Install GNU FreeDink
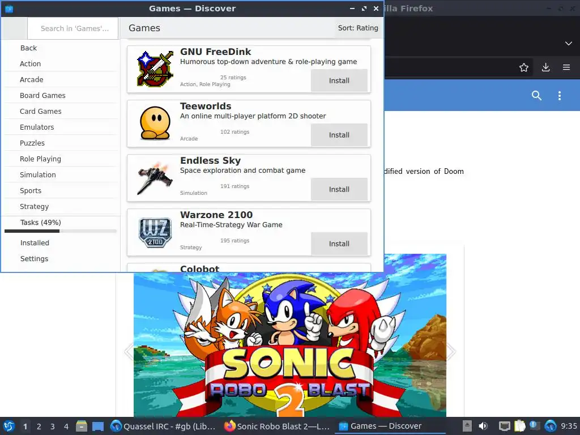The width and height of the screenshot is (580, 435). click(x=339, y=80)
